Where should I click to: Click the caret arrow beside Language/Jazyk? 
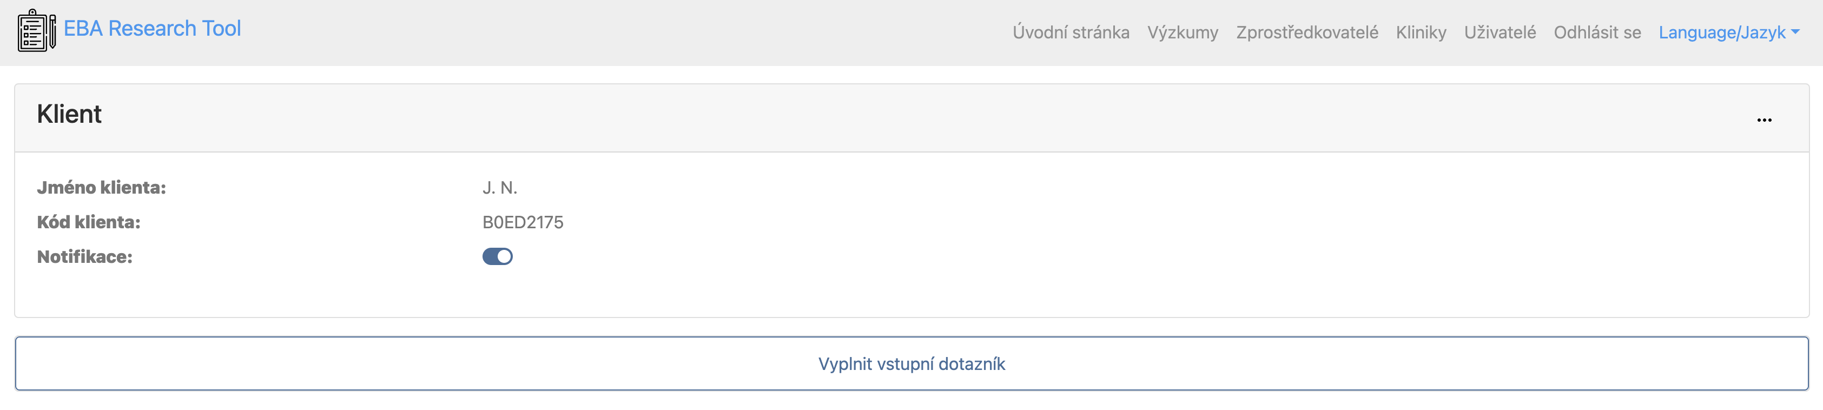pyautogui.click(x=1795, y=32)
